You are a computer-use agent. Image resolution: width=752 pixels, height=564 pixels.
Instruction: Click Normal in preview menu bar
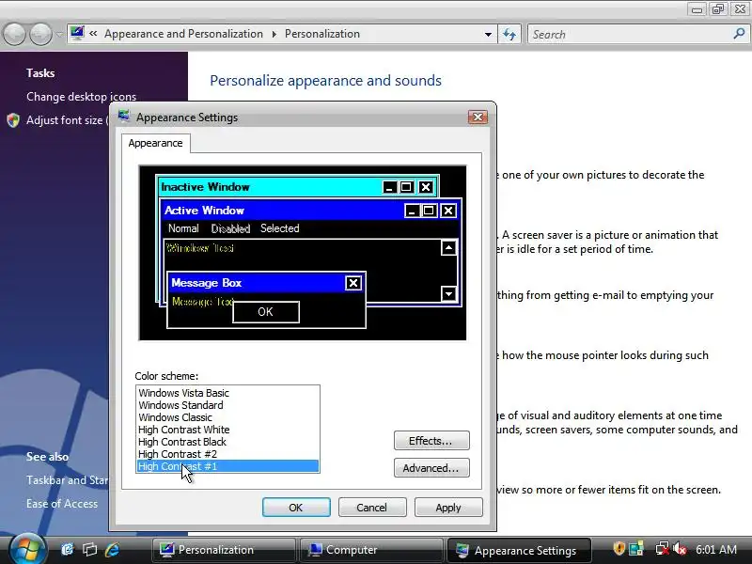click(x=183, y=228)
